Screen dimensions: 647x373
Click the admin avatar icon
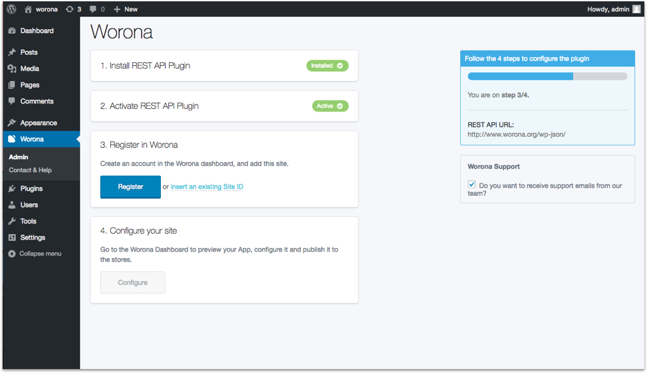click(636, 9)
